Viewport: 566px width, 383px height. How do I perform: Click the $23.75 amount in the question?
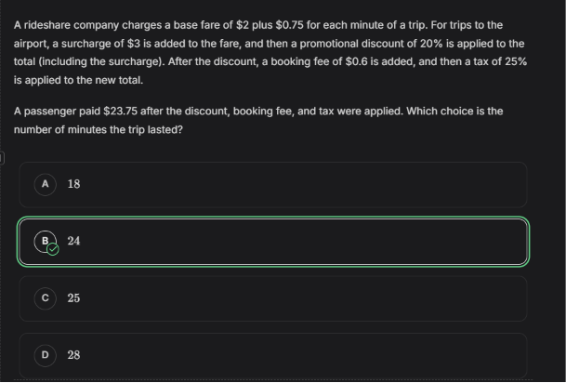point(120,112)
